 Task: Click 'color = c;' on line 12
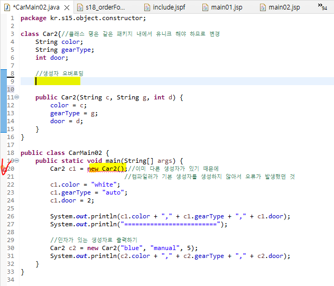tap(68, 105)
